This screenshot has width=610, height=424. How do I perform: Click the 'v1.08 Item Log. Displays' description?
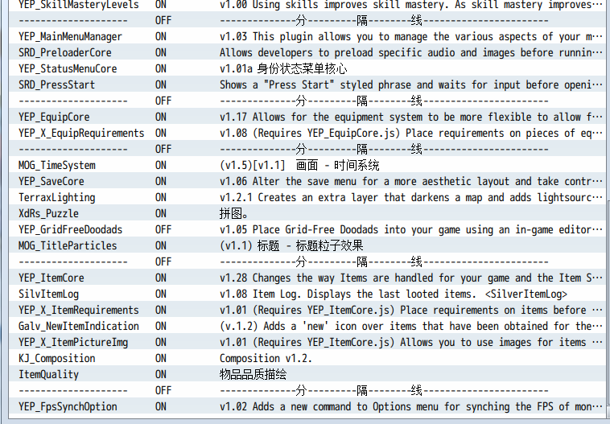point(394,294)
